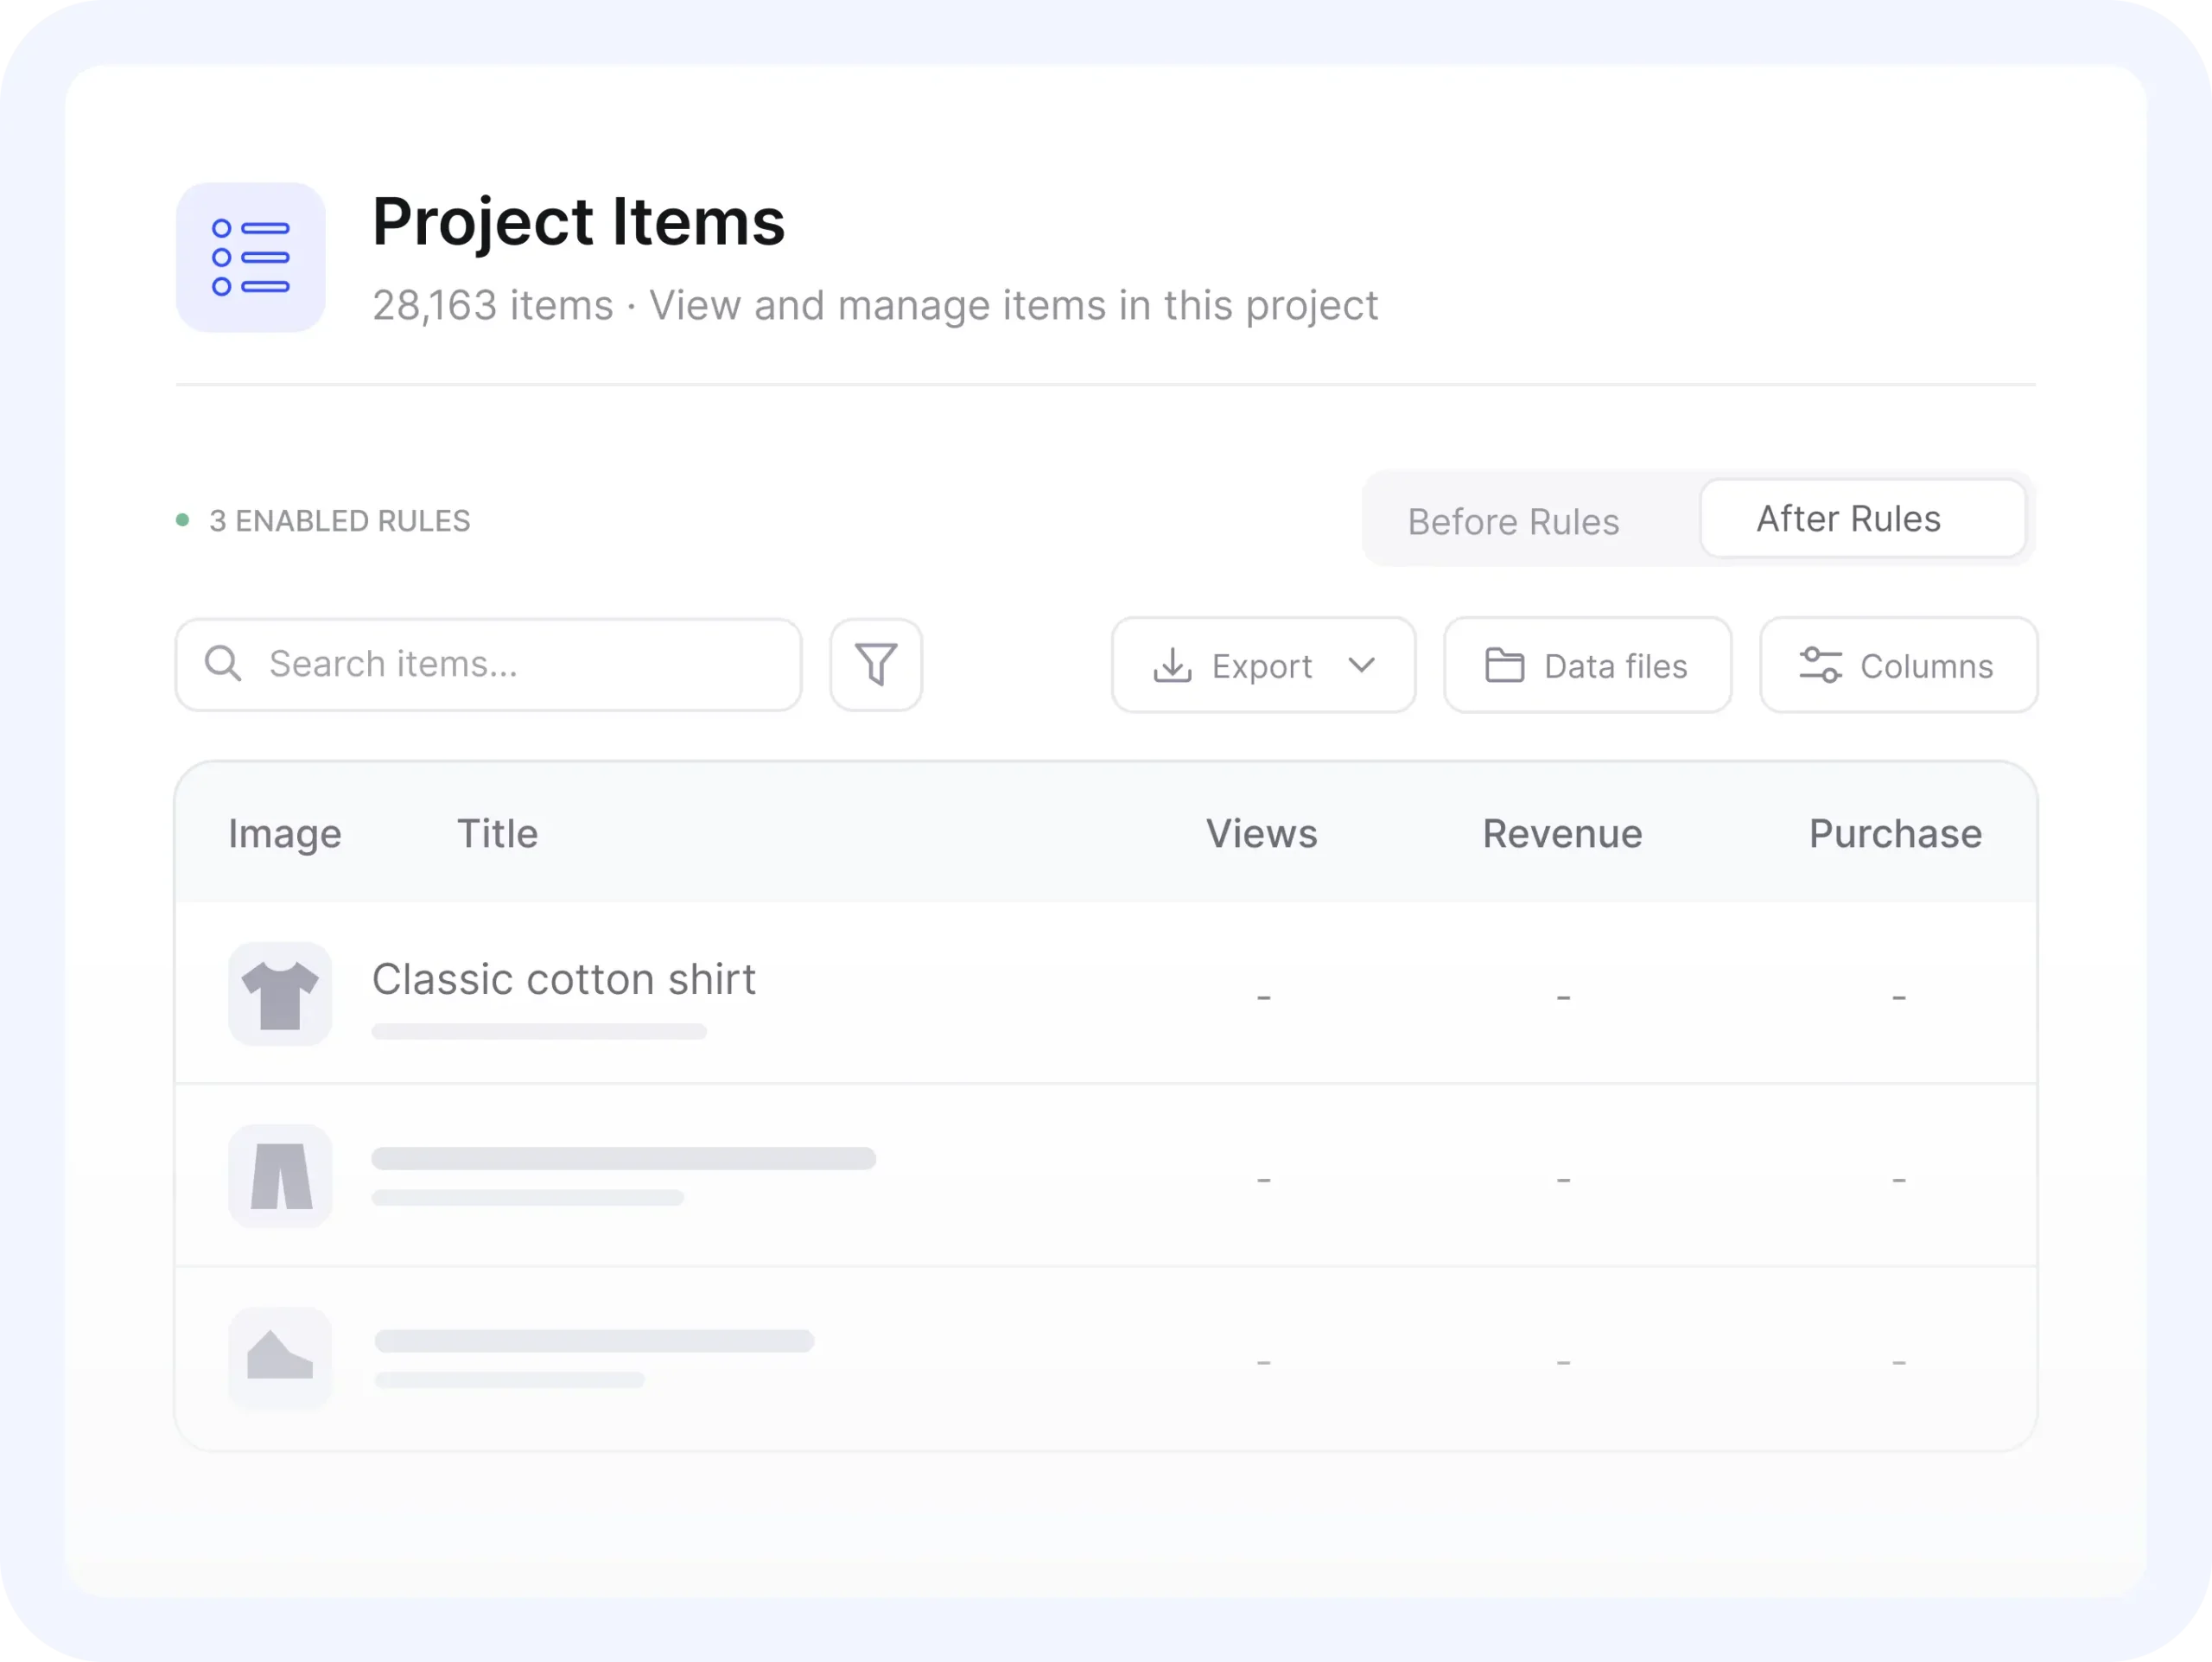
Task: Open the filter funnel button
Action: 876,664
